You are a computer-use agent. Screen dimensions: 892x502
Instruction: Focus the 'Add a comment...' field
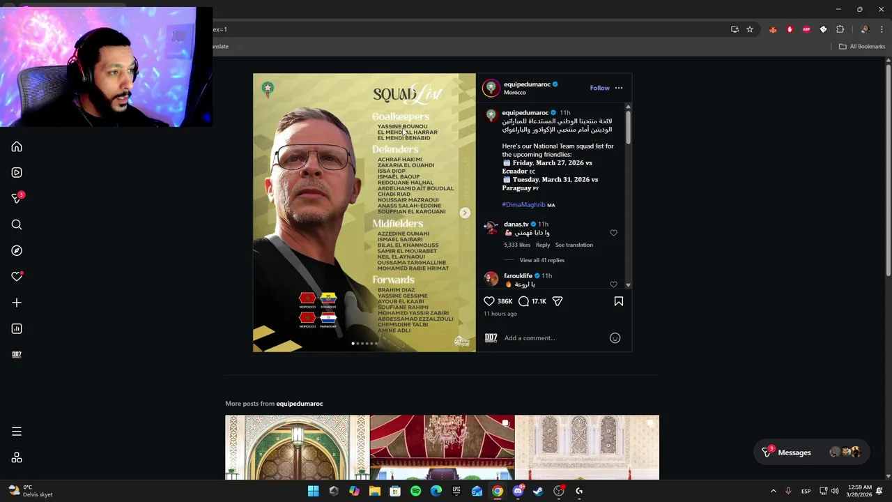554,338
